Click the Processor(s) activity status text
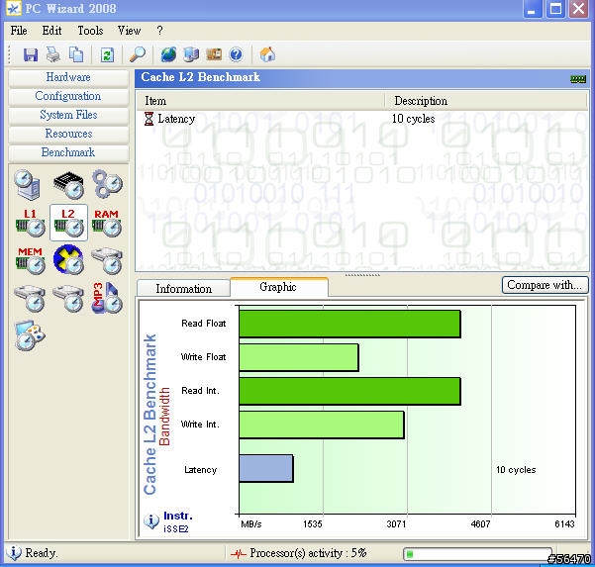This screenshot has width=595, height=567. (x=308, y=553)
